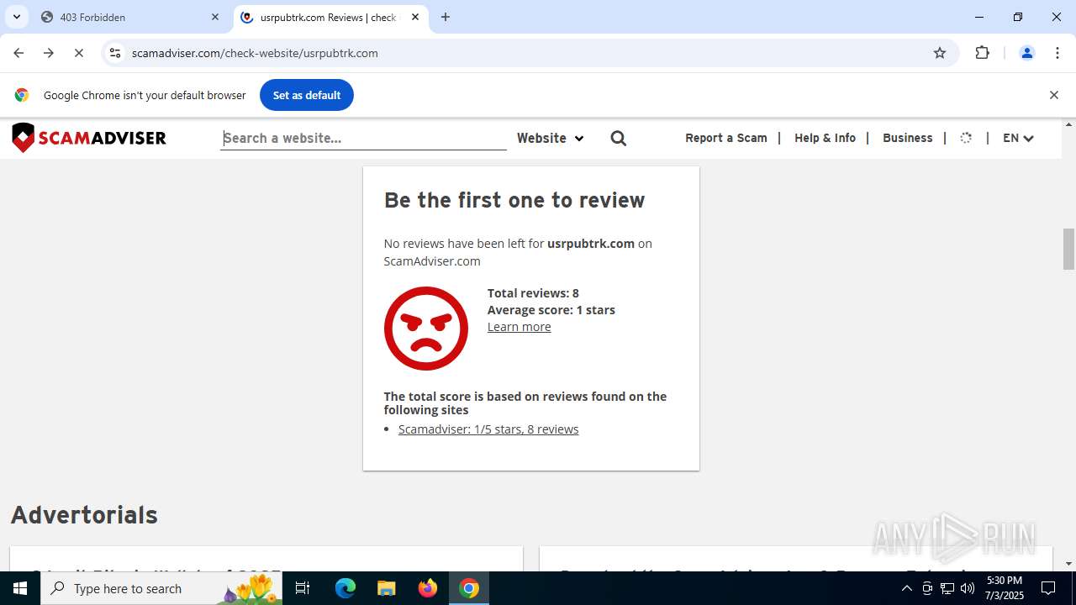Screen dimensions: 1076x605
Task: Click the Set as default button
Action: 307,95
